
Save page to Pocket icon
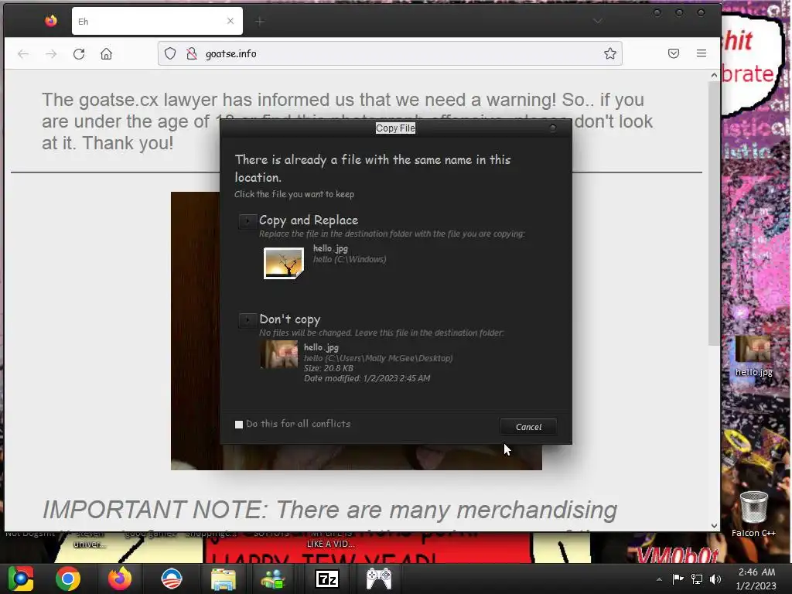(x=674, y=53)
